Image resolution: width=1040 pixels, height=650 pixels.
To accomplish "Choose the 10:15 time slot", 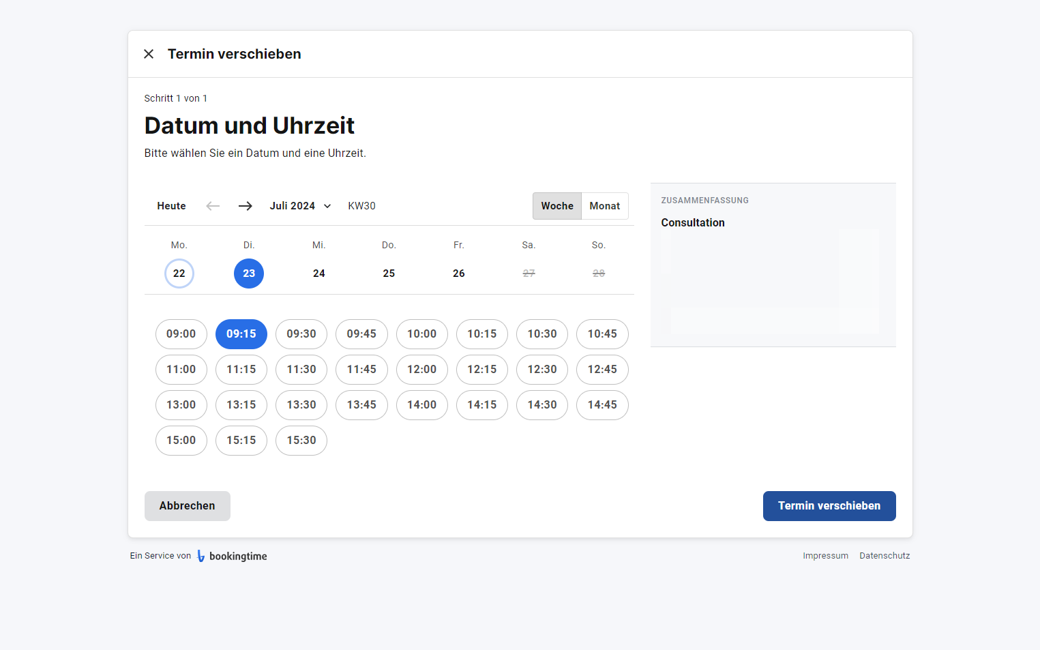I will click(482, 334).
